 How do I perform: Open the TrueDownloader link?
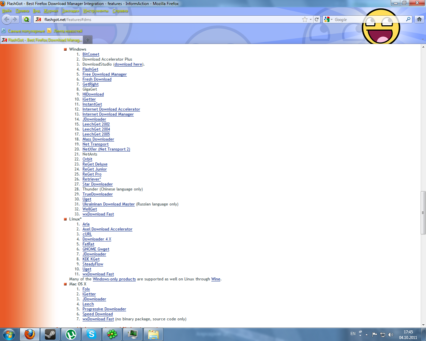point(98,194)
